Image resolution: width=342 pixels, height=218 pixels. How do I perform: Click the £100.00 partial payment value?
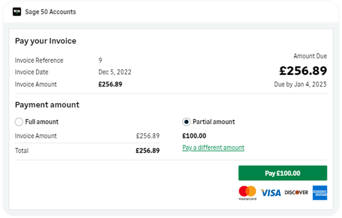tap(194, 136)
